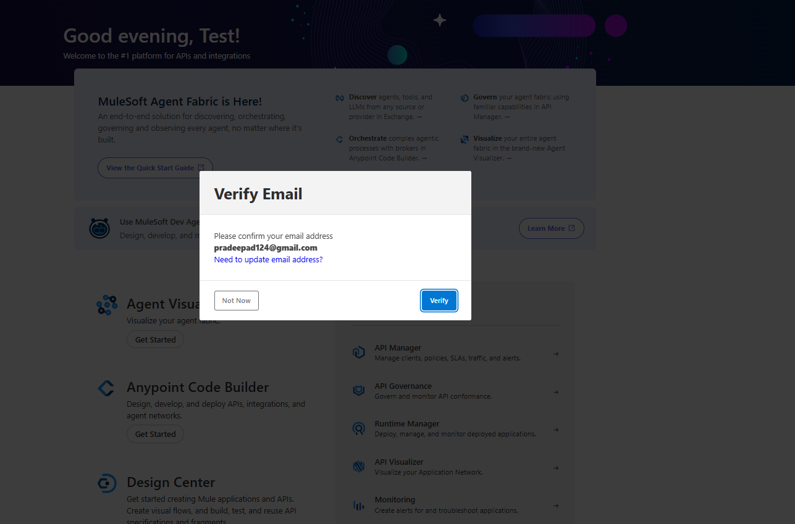Dismiss dialog with Not Now
This screenshot has width=795, height=524.
236,301
